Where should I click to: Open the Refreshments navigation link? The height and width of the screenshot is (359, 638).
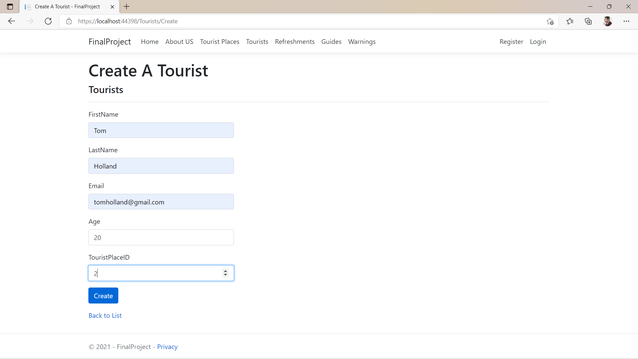point(295,42)
